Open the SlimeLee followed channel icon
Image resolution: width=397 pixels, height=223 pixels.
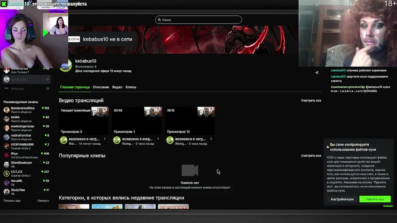pos(7,89)
